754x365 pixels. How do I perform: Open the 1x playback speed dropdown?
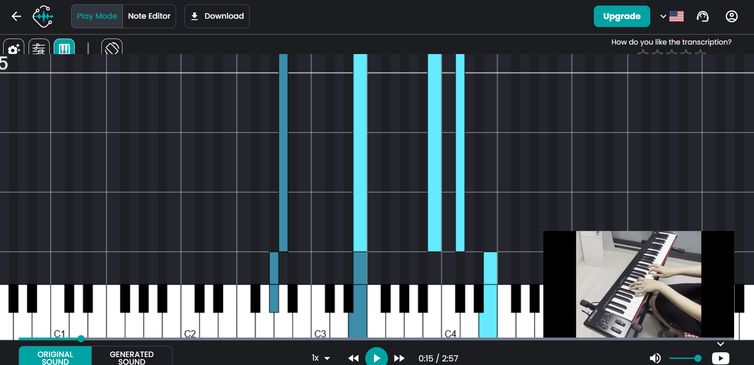(x=321, y=358)
